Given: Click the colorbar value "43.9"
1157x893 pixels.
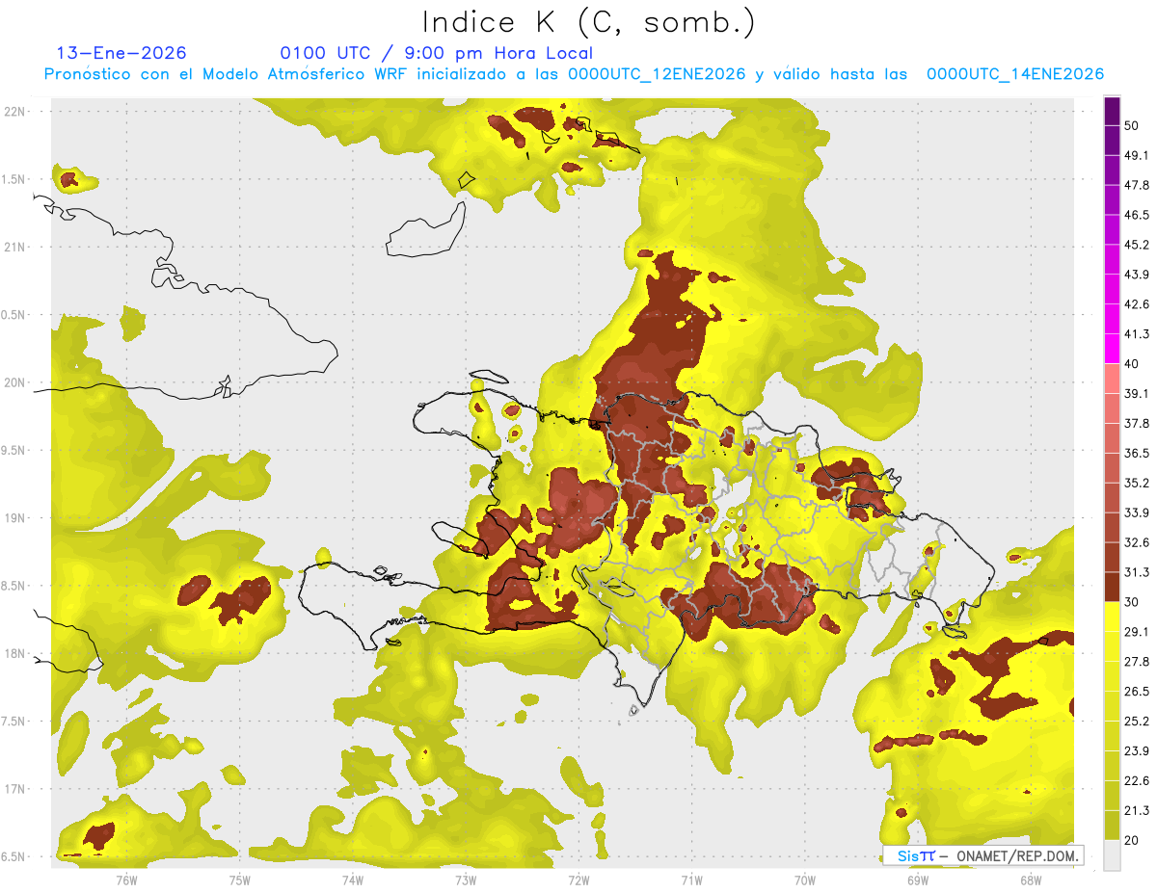Looking at the screenshot, I should (1137, 275).
